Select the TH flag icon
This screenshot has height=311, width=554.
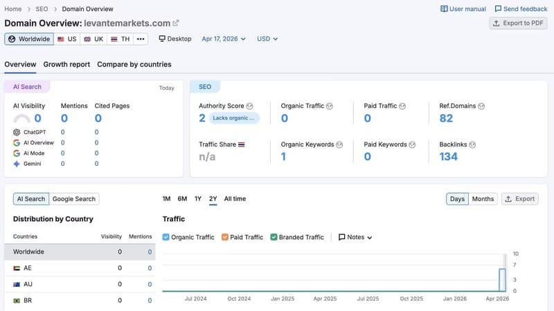pos(114,39)
